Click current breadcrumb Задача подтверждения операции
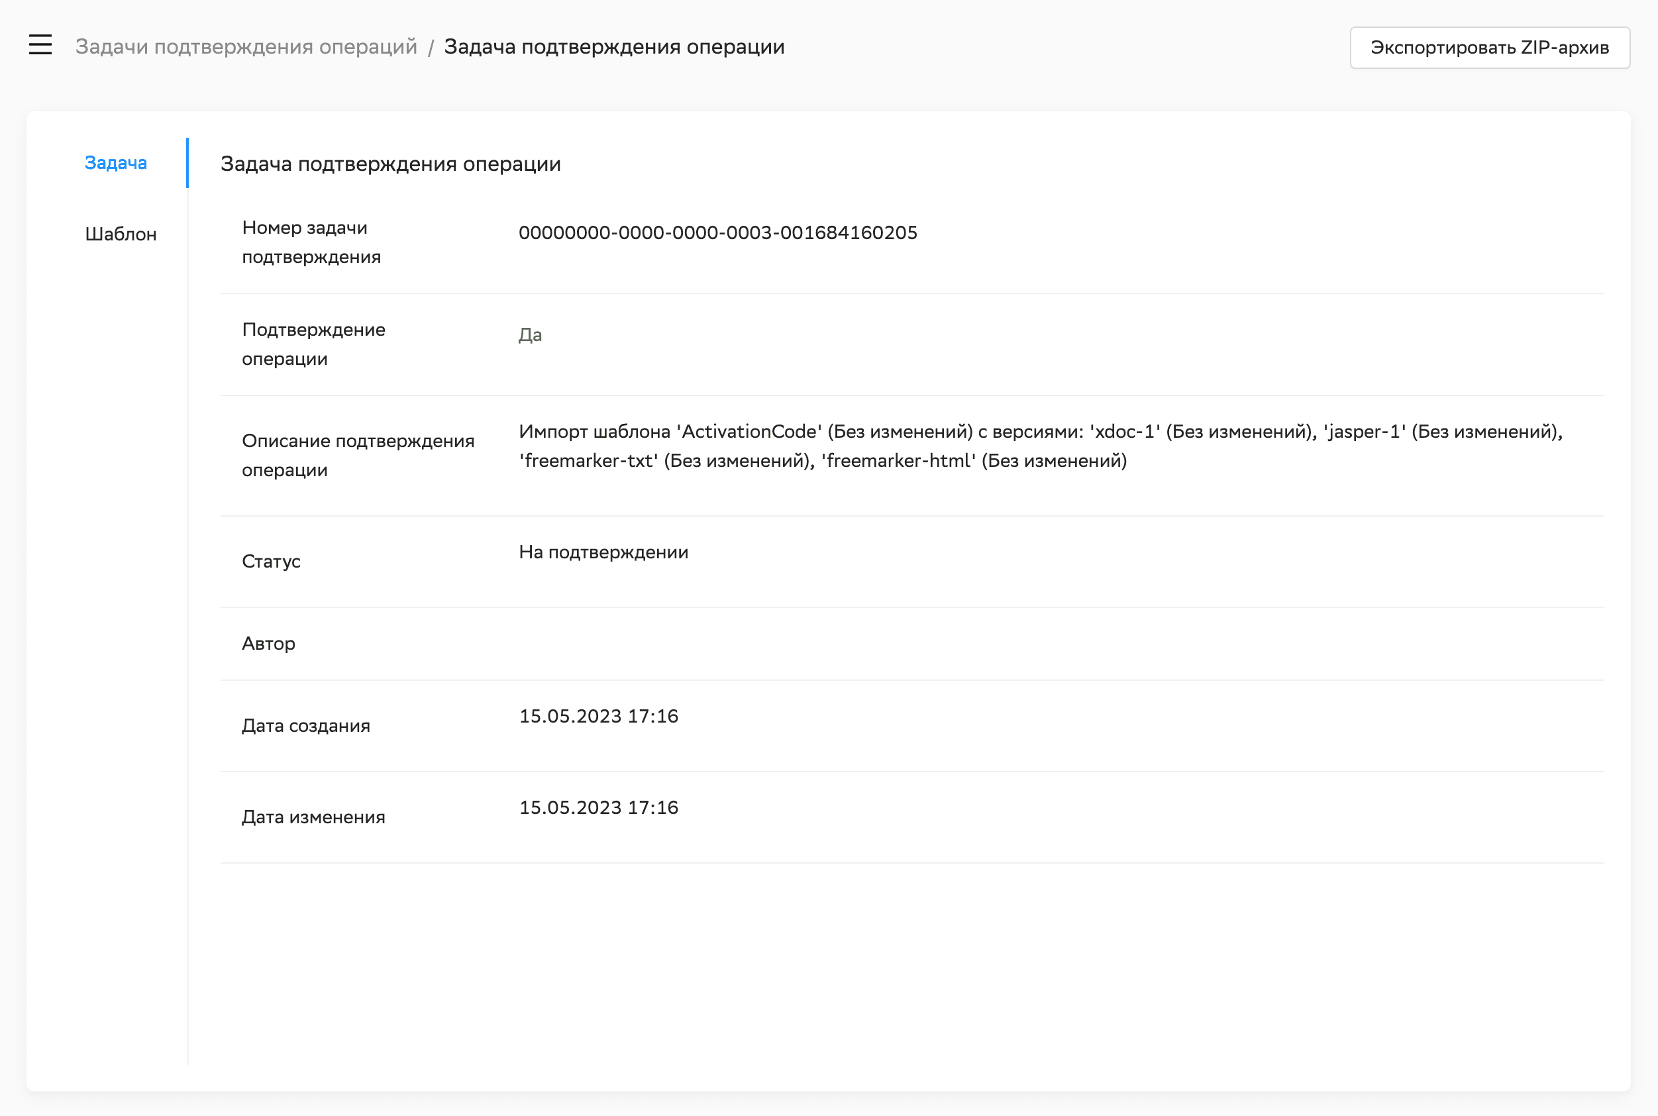 point(613,47)
